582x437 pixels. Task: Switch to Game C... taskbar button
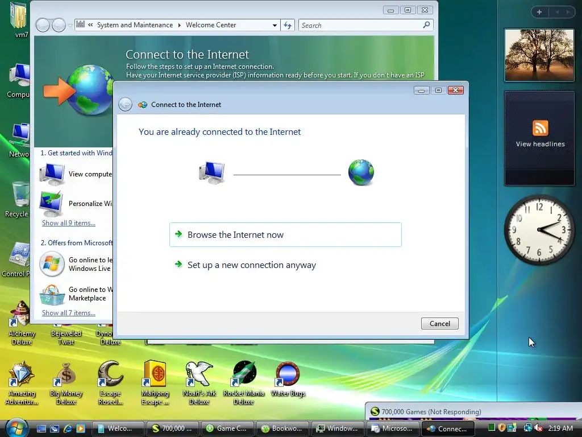(227, 428)
